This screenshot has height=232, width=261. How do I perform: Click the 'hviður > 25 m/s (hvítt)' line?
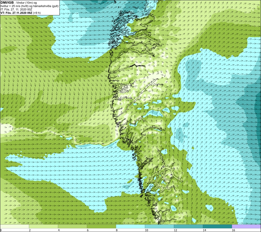click(14, 6)
